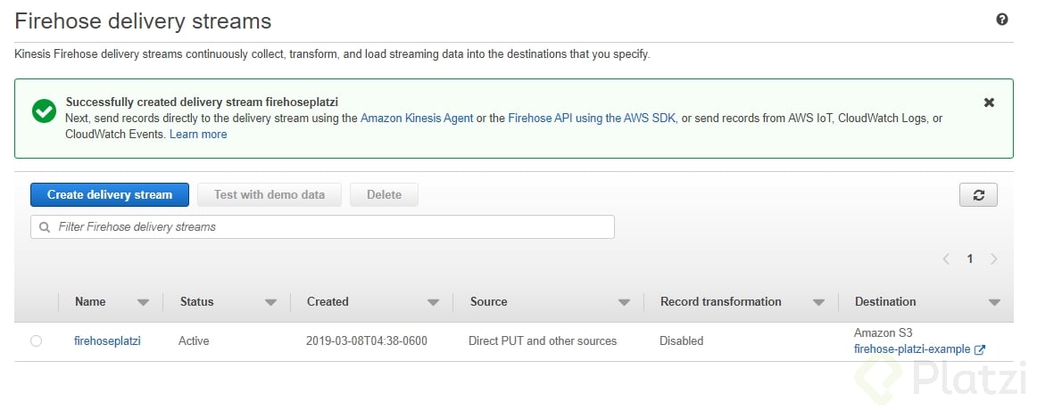Refresh the delivery streams list
This screenshot has width=1037, height=410.
point(978,195)
